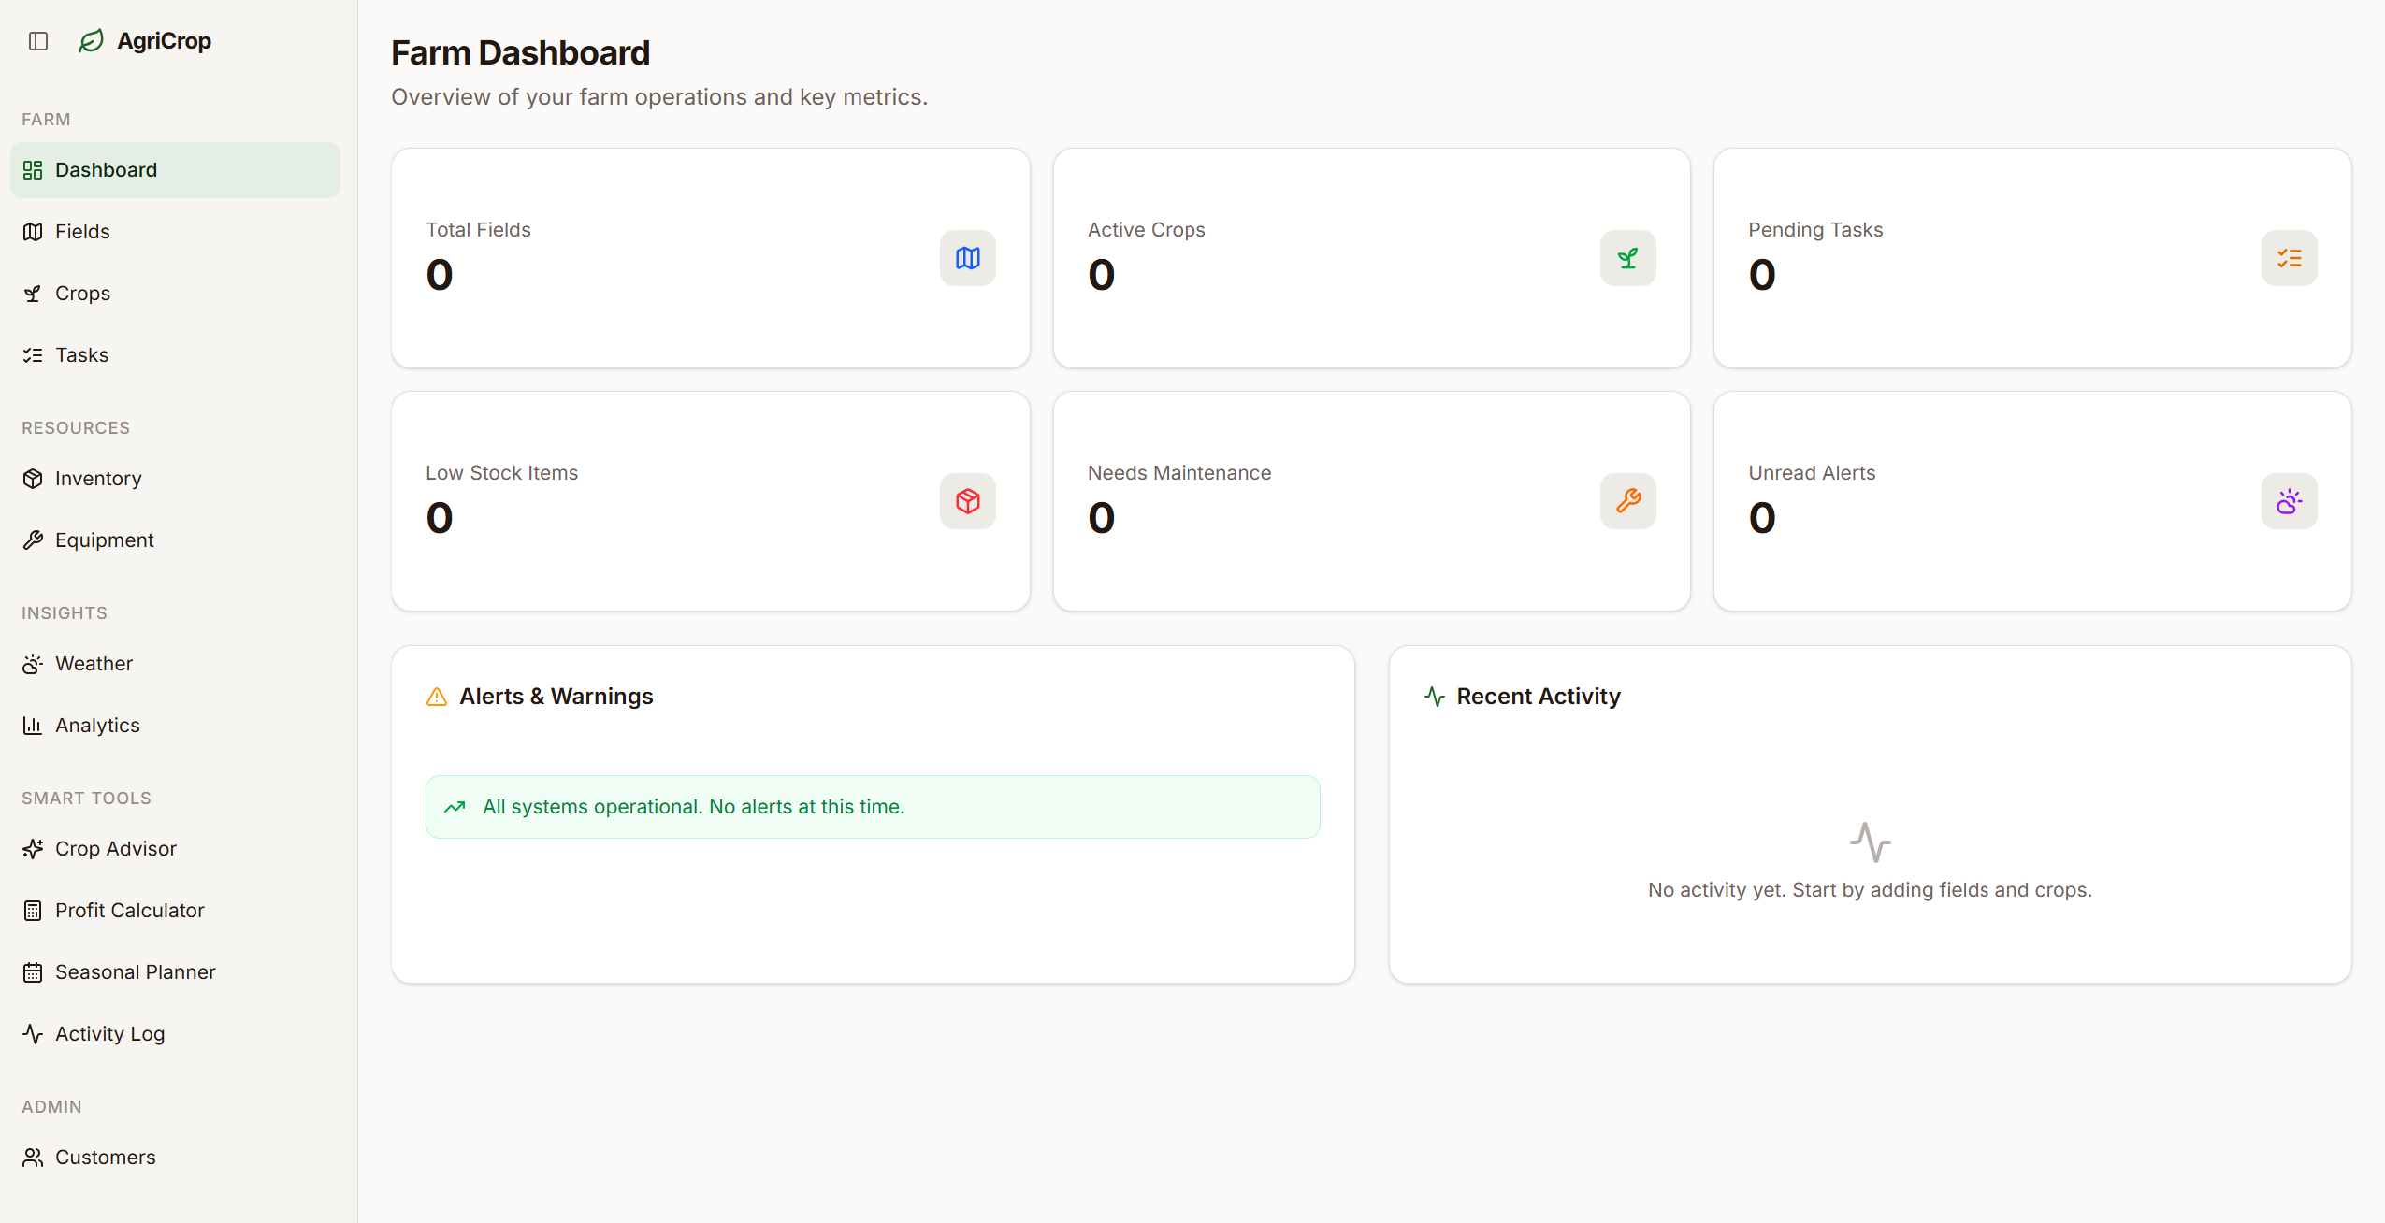This screenshot has width=2385, height=1223.
Task: Toggle the sidebar collapse button
Action: [x=38, y=41]
